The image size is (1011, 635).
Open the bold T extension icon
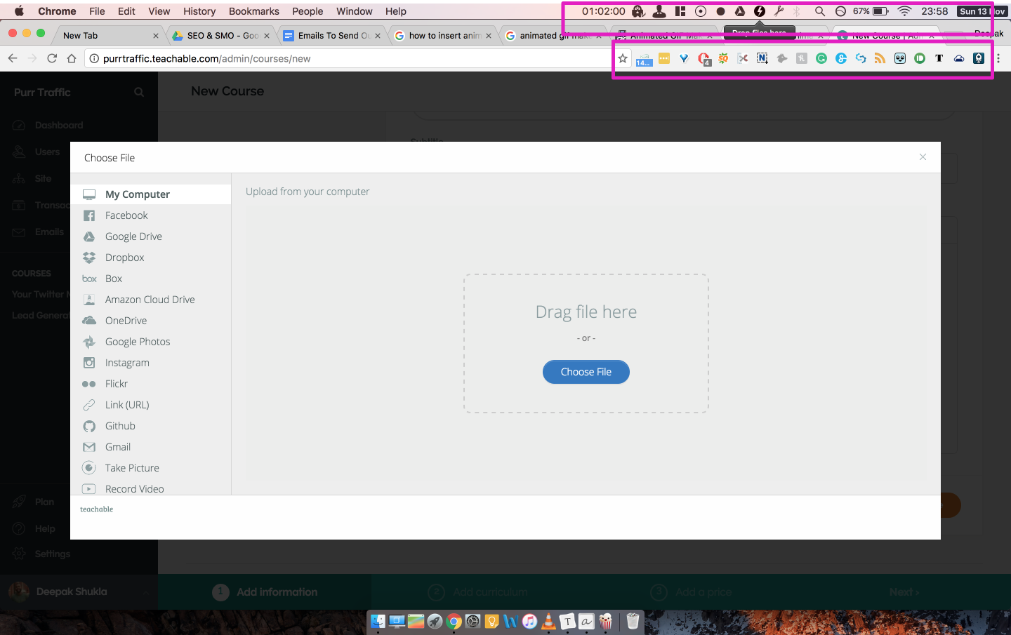pyautogui.click(x=939, y=58)
